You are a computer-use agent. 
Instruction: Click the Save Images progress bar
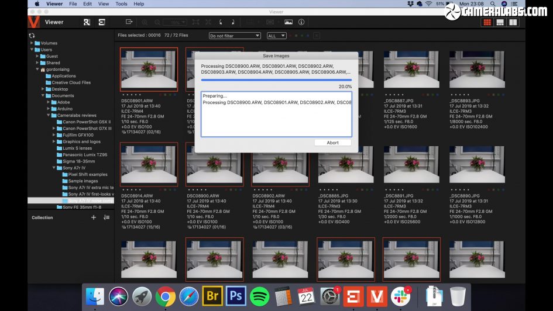pos(276,80)
